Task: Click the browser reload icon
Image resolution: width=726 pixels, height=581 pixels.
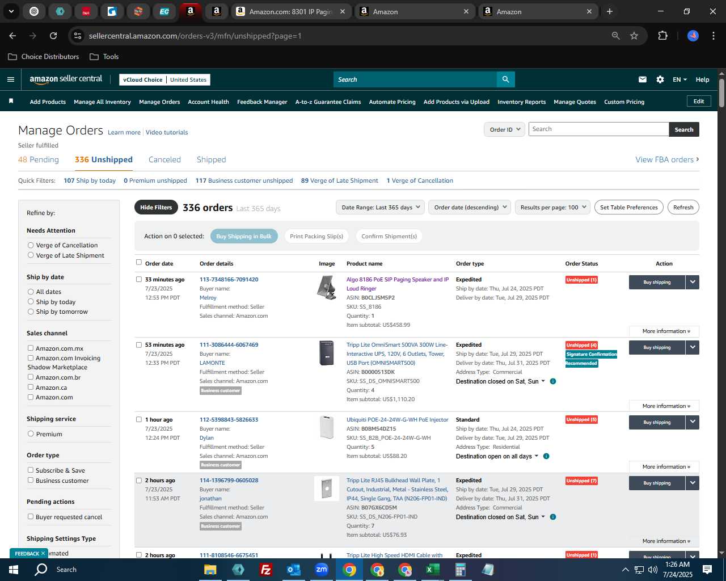Action: pos(53,36)
